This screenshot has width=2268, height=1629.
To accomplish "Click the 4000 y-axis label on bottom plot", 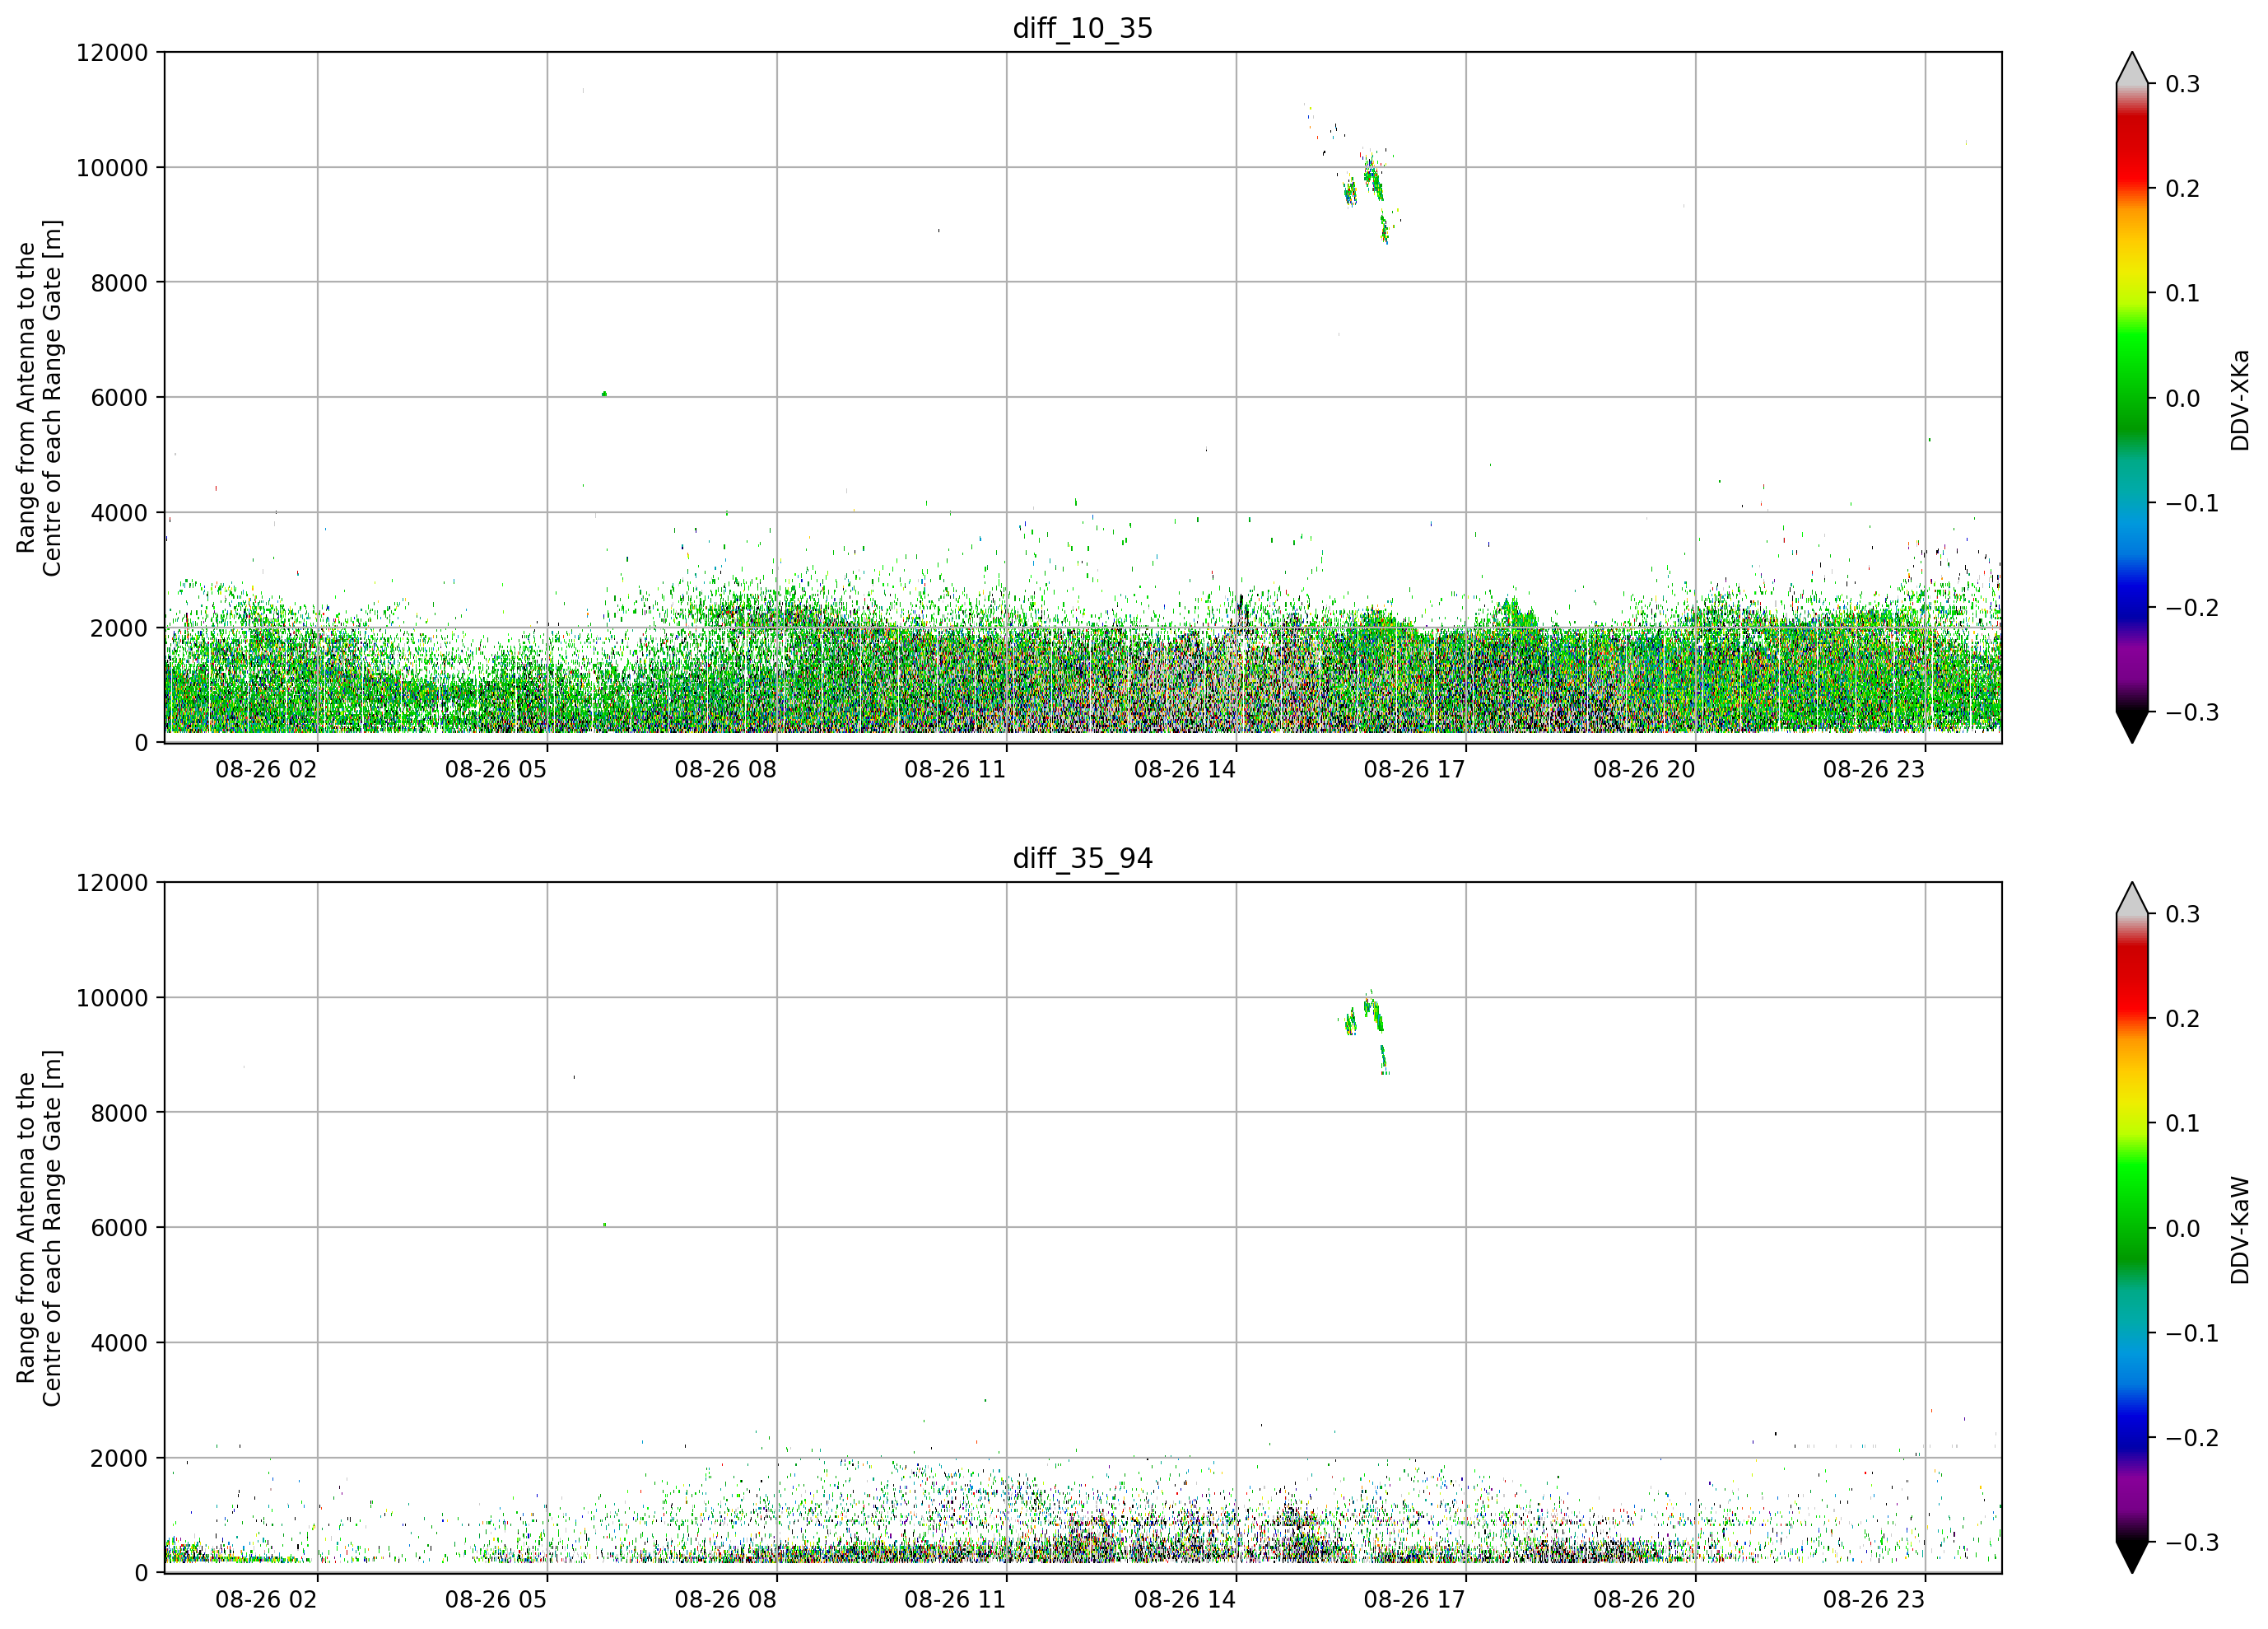I will pos(119,1344).
